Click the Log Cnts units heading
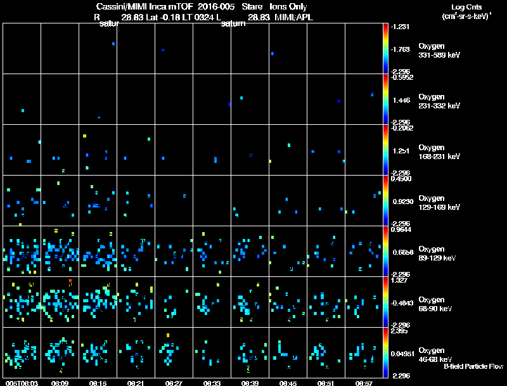Screen dimensions: 507x386 point(466,12)
